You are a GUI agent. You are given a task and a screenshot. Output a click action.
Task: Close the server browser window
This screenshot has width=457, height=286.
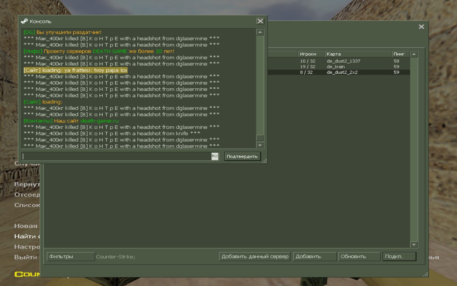click(421, 27)
